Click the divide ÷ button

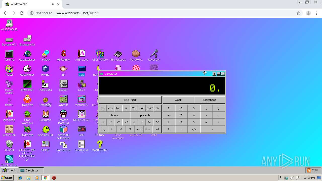[x=219, y=115]
